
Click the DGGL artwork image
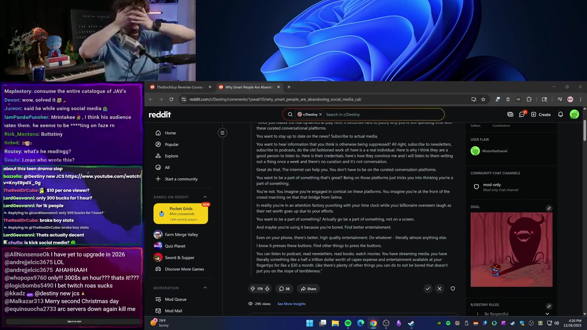[511, 249]
